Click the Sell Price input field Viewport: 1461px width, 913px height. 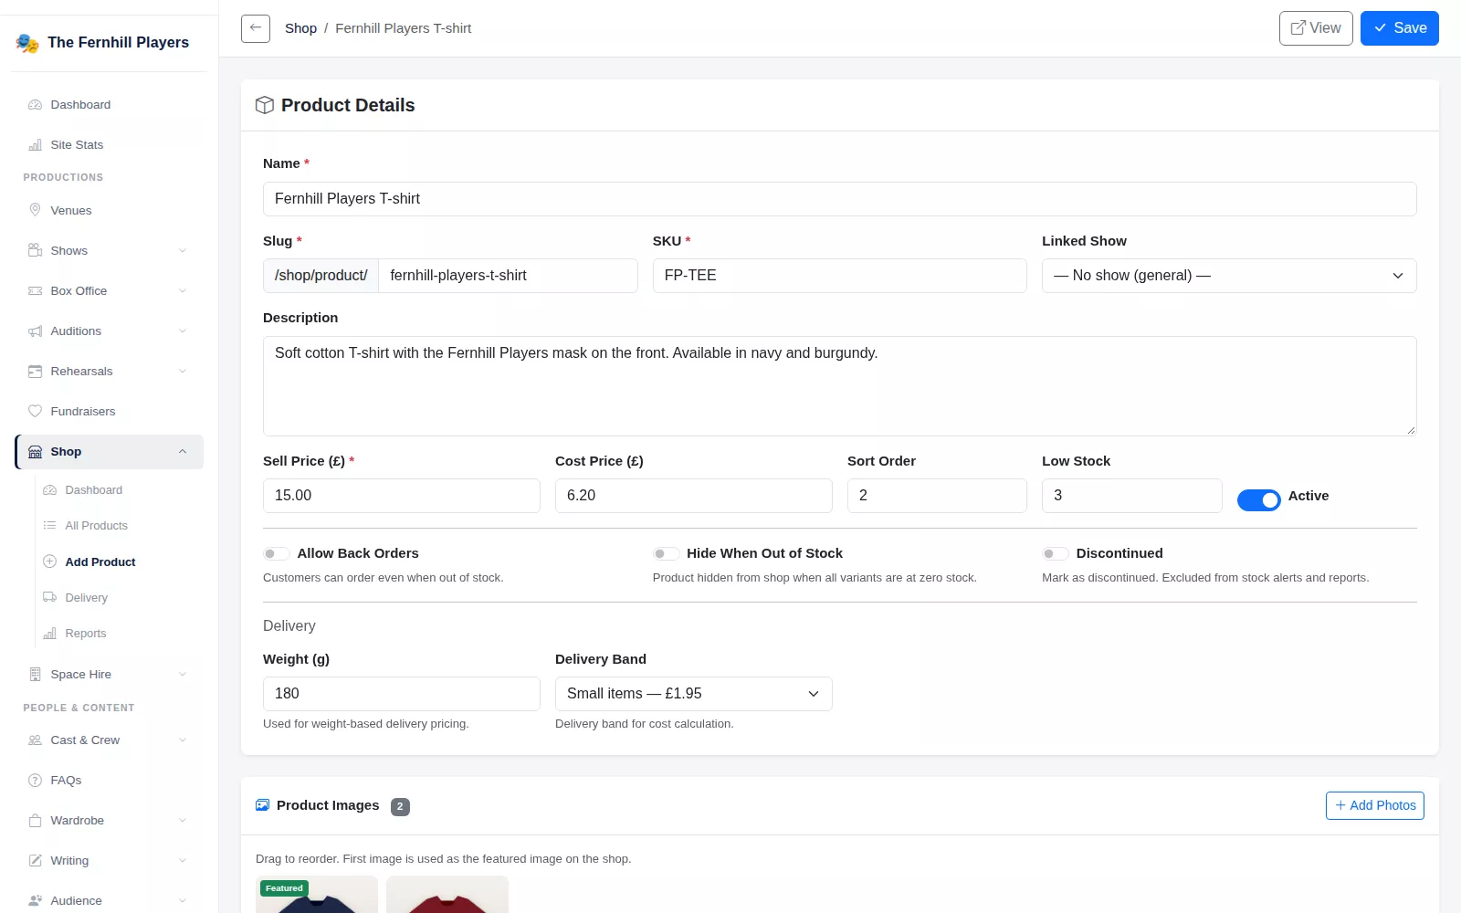(402, 496)
